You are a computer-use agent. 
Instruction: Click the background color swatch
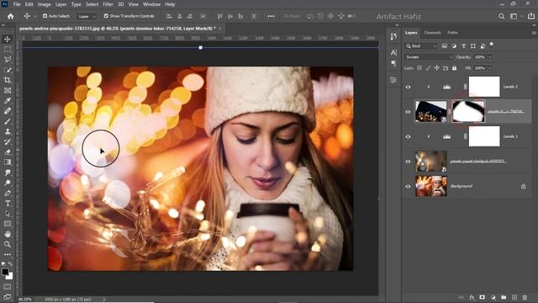(x=10, y=277)
